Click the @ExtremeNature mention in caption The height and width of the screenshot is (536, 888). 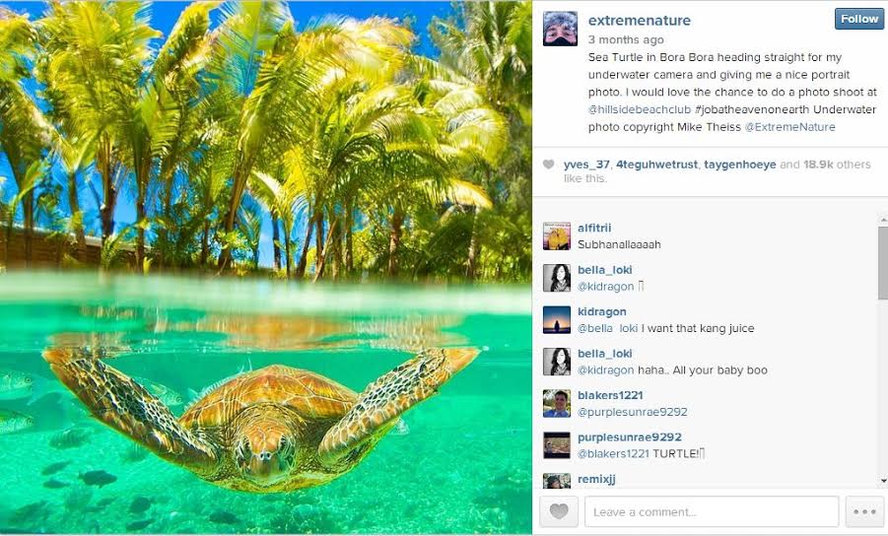[789, 127]
